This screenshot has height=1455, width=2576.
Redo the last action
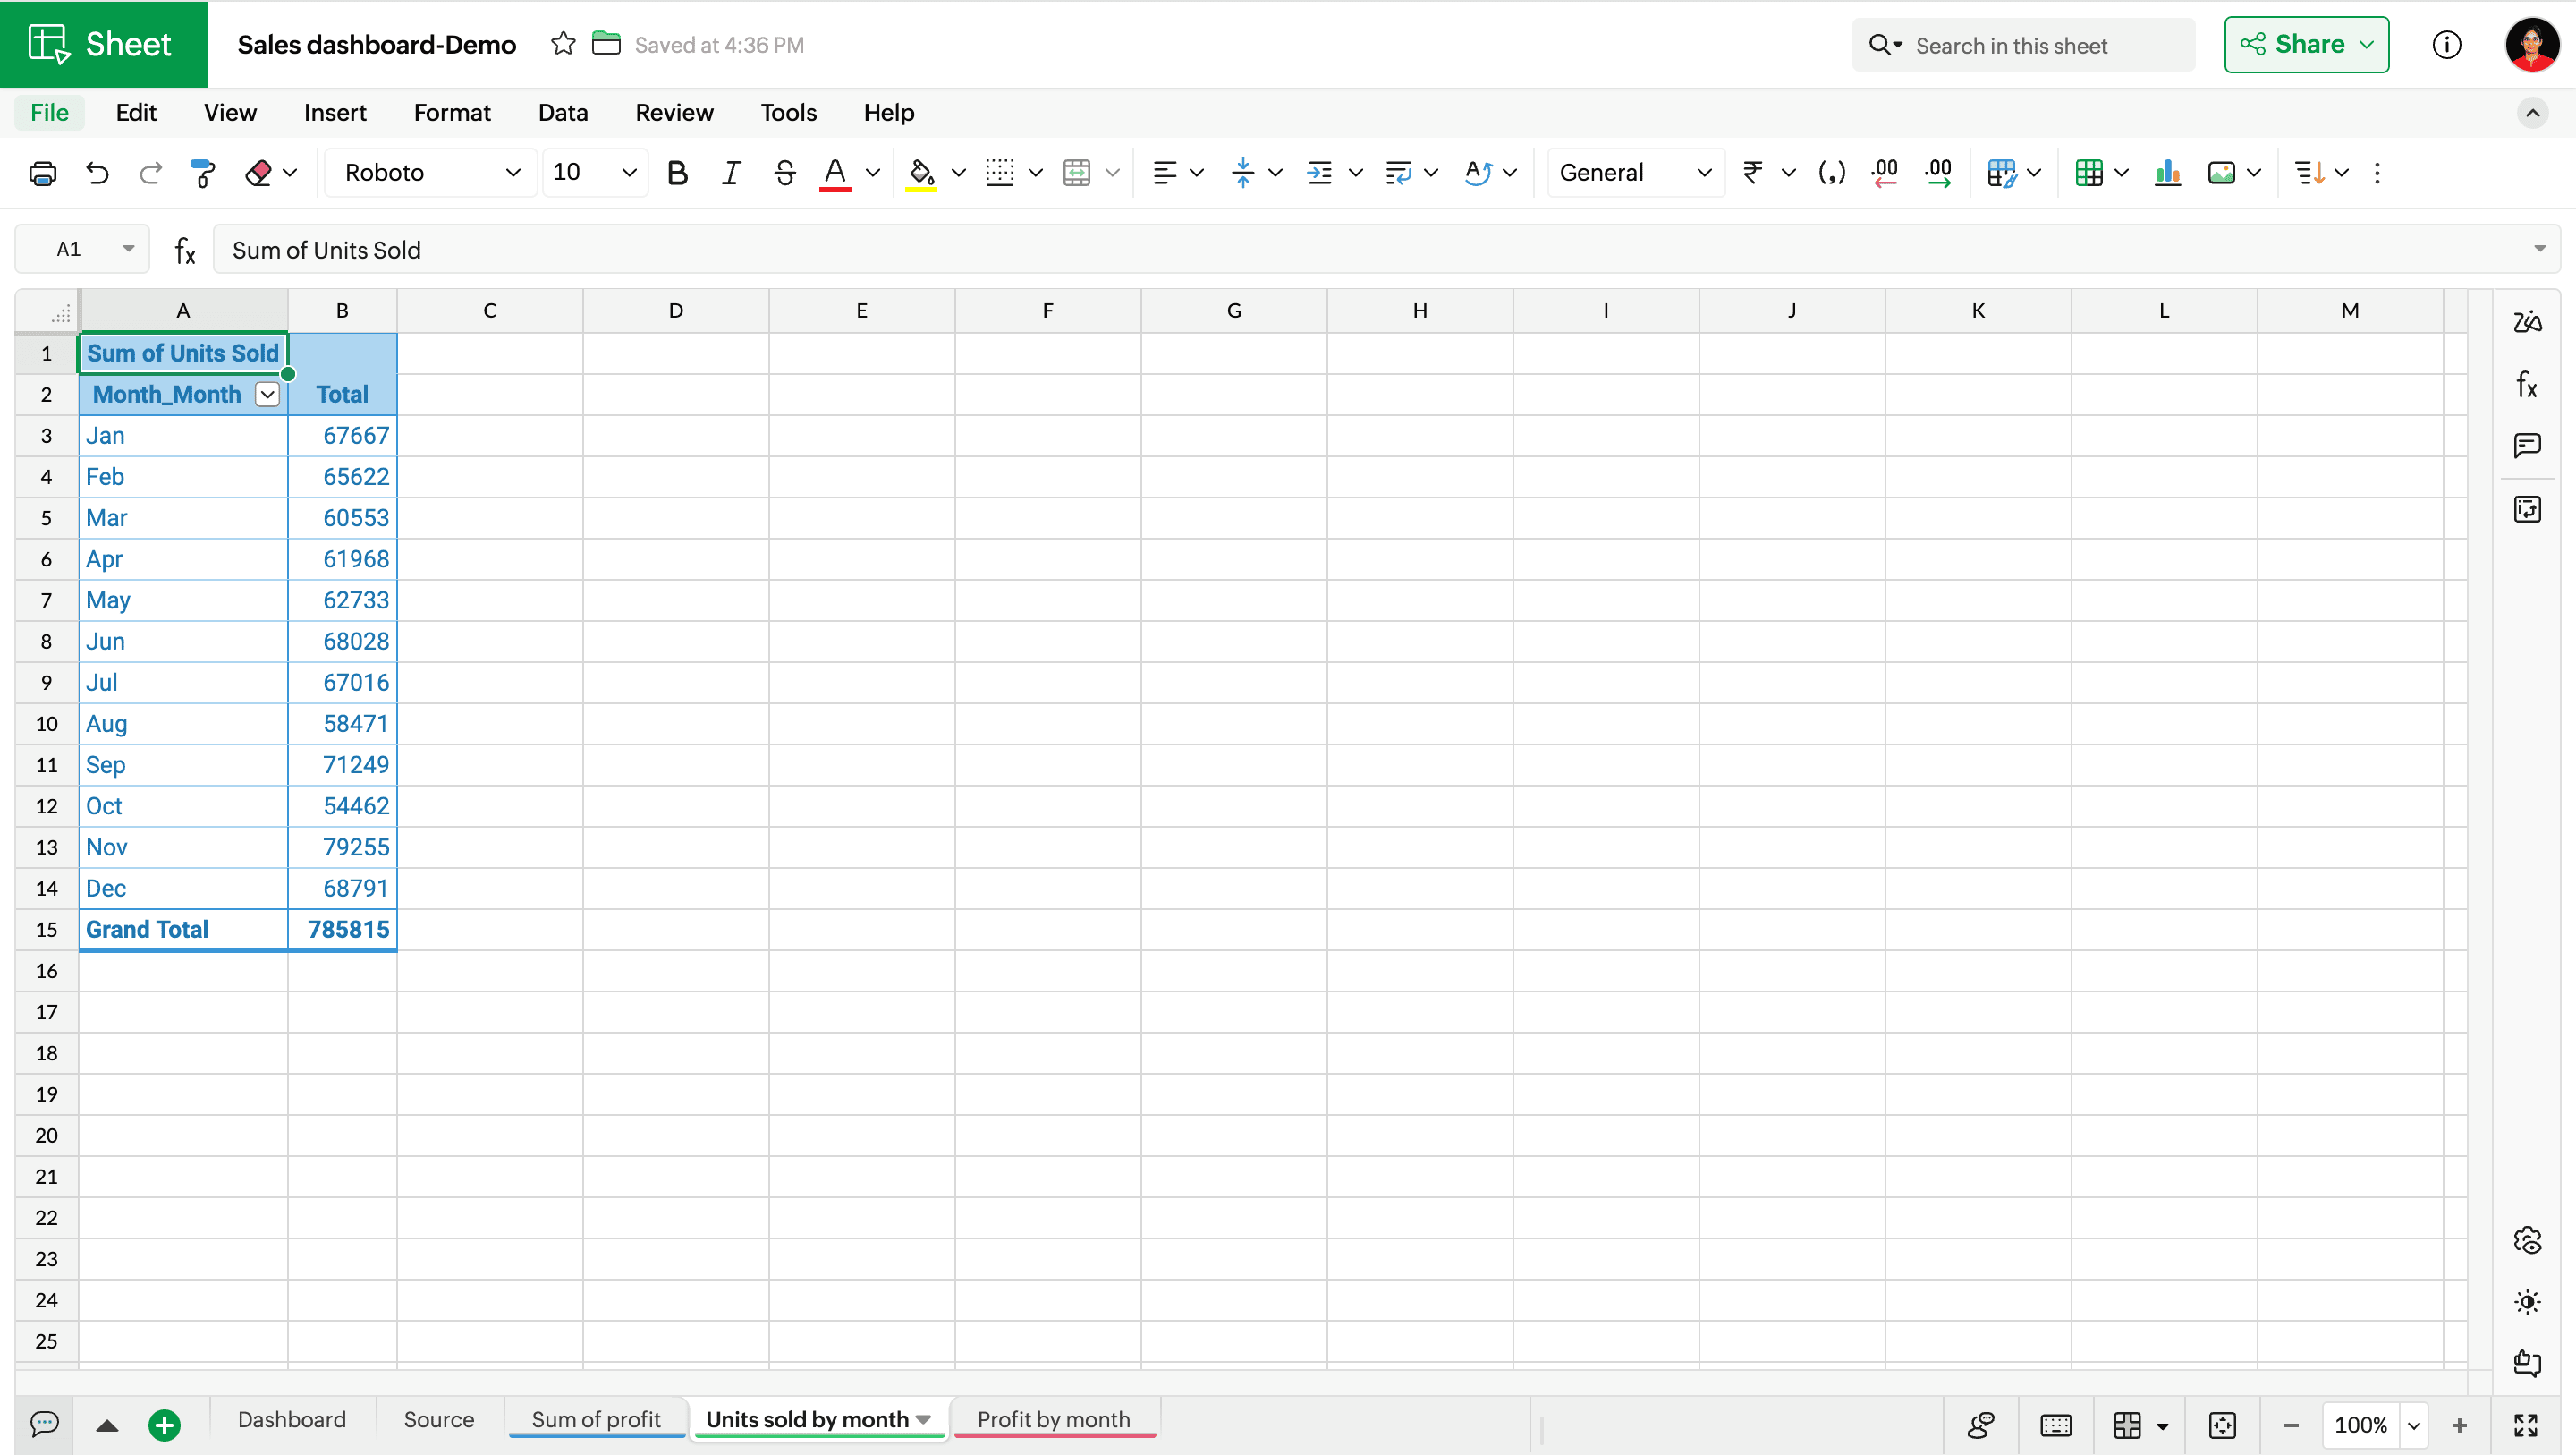pyautogui.click(x=150, y=173)
